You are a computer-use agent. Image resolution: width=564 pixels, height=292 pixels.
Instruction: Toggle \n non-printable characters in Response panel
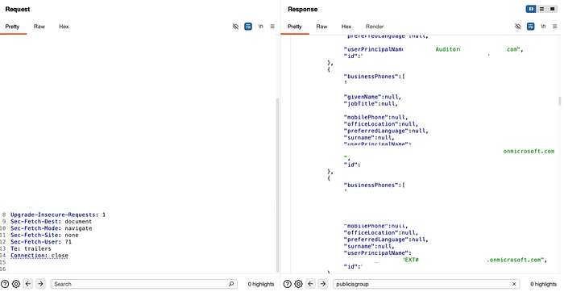coord(543,27)
